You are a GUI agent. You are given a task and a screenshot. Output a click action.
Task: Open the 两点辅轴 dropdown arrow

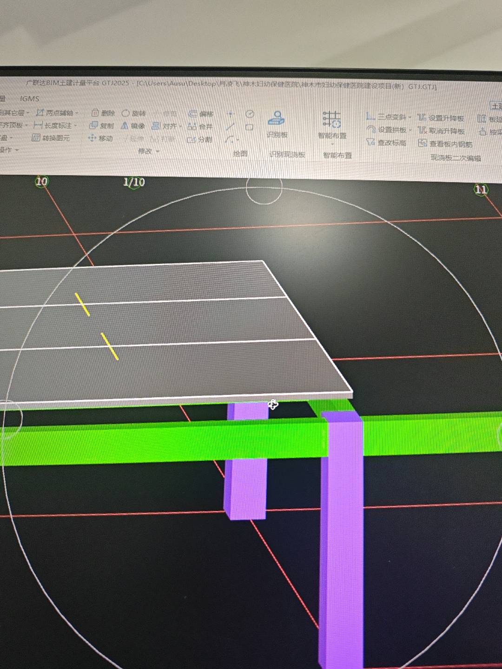77,113
